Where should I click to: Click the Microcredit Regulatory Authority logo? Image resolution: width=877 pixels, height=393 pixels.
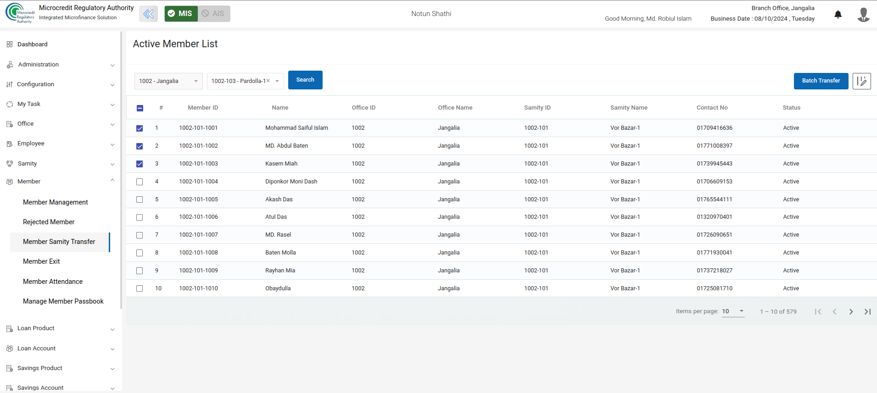[x=20, y=13]
